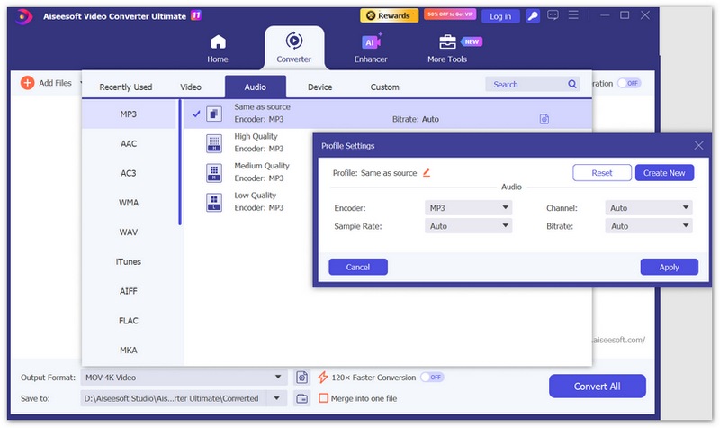Click the Rewards badge
Image resolution: width=720 pixels, height=428 pixels.
tap(390, 15)
